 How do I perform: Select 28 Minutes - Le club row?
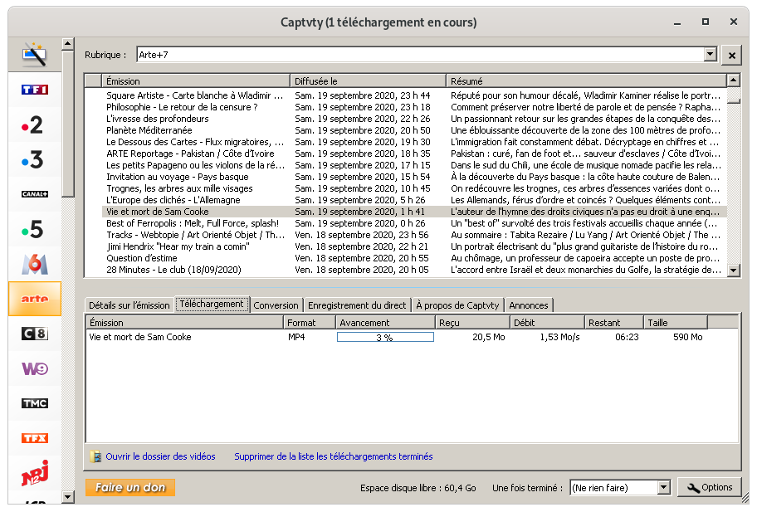pos(414,270)
